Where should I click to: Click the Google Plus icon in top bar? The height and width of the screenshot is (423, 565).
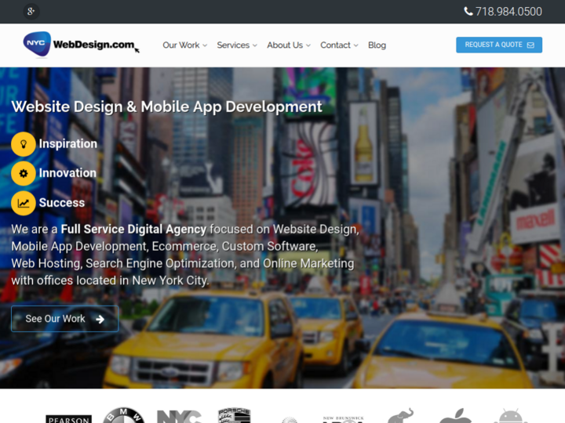31,11
